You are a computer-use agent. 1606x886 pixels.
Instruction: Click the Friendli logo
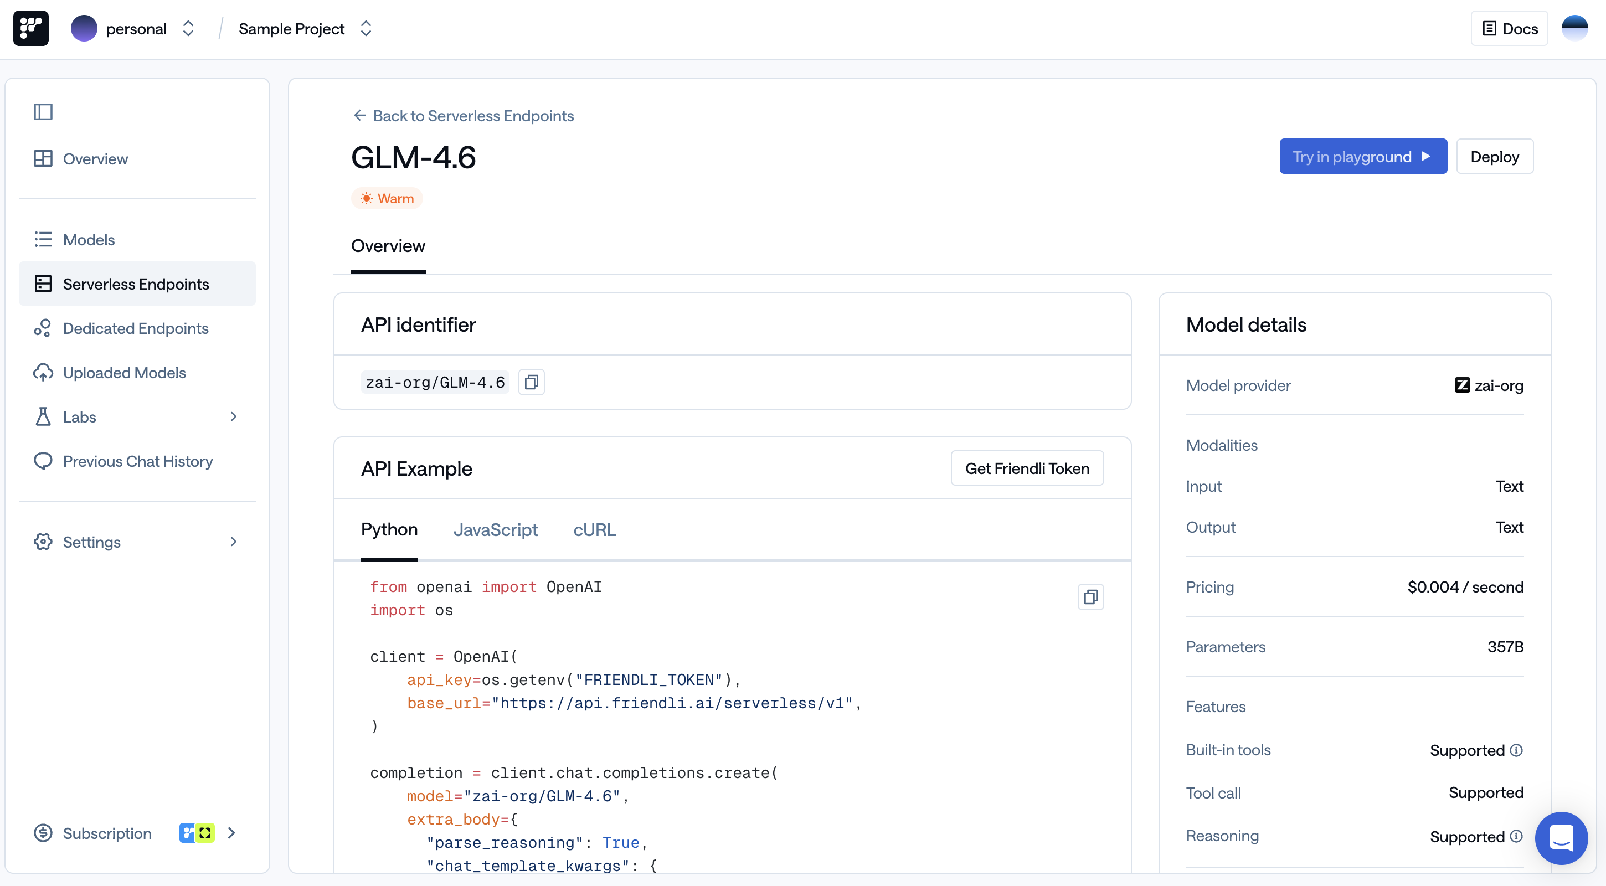(30, 28)
